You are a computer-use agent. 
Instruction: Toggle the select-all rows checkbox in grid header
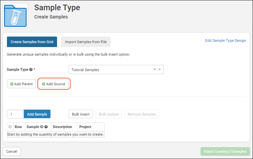10,127
